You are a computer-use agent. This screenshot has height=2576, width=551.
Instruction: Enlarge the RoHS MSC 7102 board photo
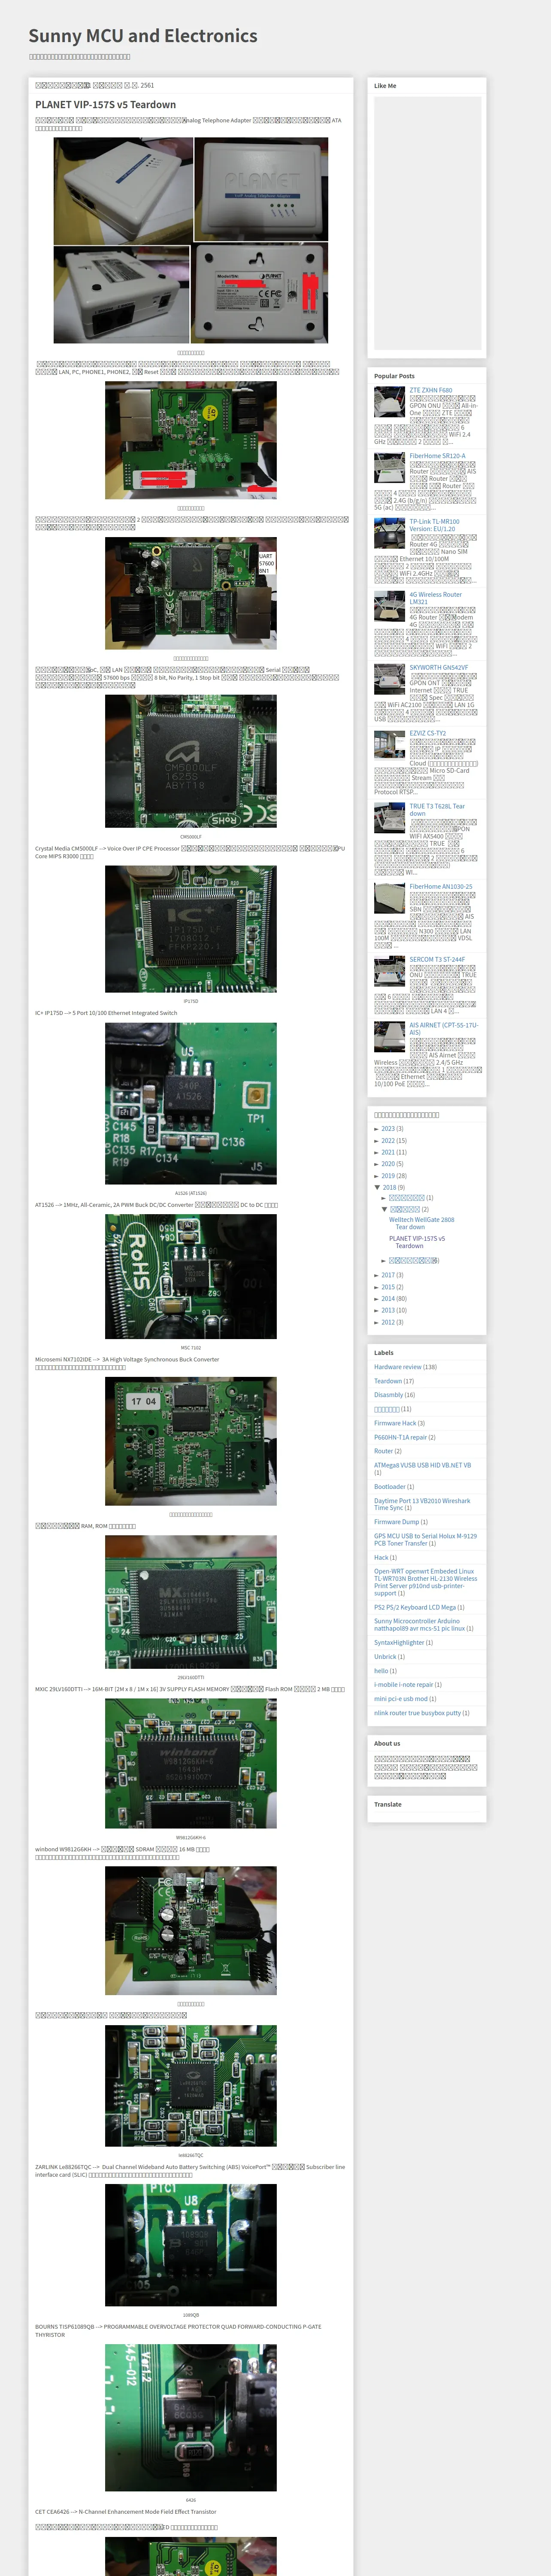click(x=191, y=1276)
